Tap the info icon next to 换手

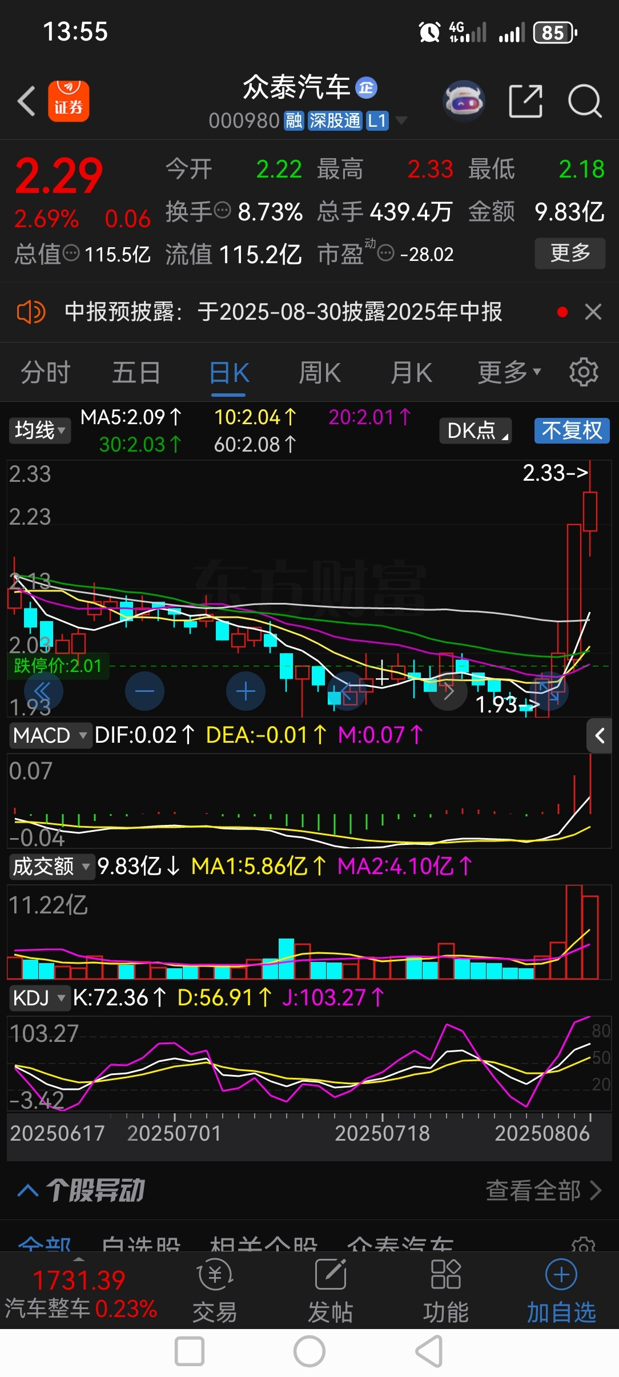pos(222,210)
